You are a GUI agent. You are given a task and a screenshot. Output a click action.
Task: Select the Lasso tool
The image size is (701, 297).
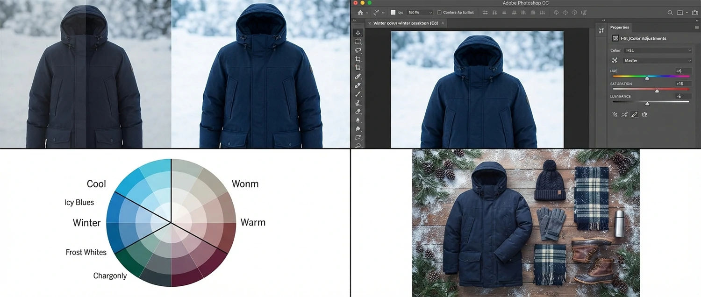358,50
